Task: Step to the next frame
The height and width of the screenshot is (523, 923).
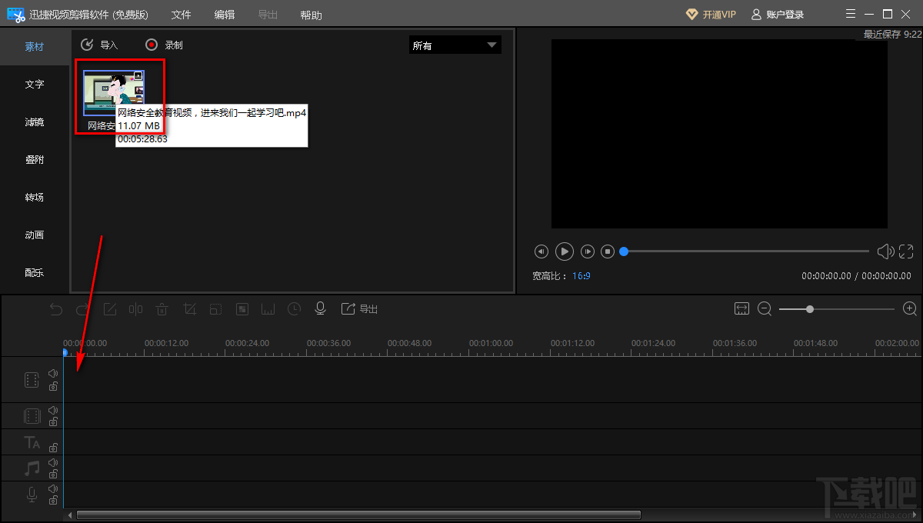Action: 588,251
